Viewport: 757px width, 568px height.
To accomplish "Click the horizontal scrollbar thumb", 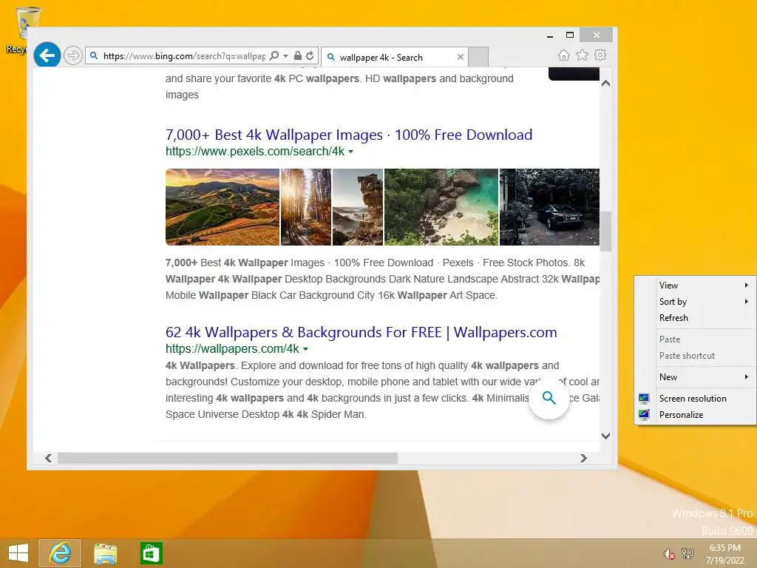I will [228, 458].
